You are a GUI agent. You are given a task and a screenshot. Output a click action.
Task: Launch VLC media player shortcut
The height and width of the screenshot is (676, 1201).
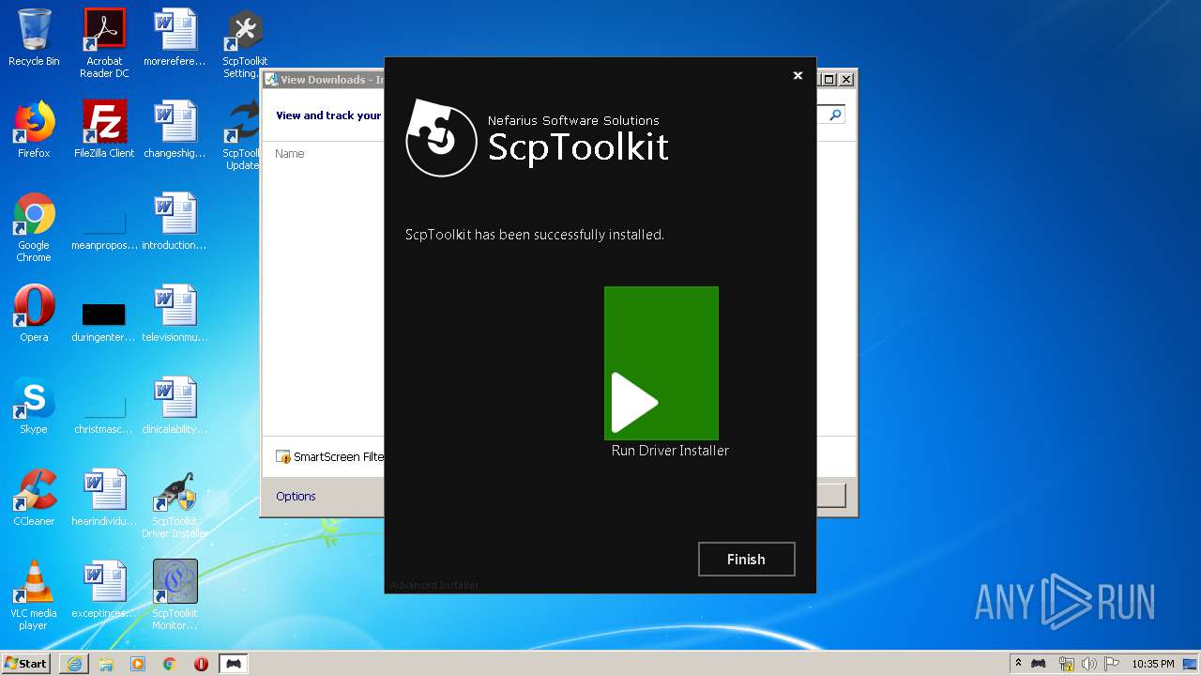pos(34,596)
